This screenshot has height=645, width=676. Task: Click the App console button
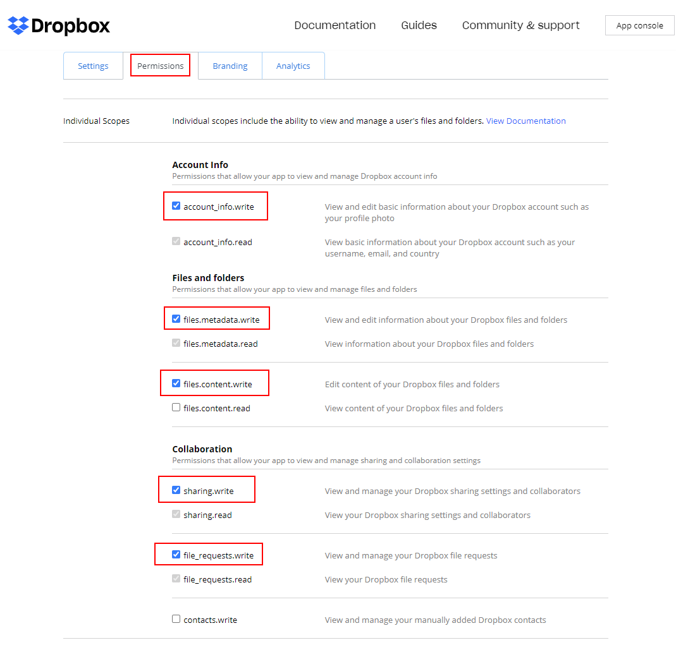(x=639, y=25)
